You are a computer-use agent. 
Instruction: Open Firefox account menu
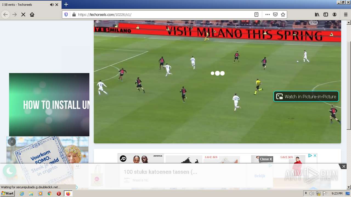click(335, 15)
